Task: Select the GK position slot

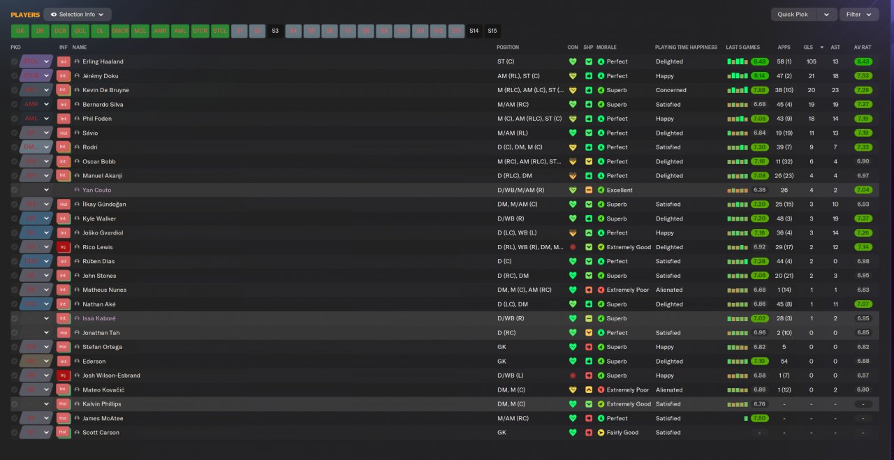Action: click(20, 31)
